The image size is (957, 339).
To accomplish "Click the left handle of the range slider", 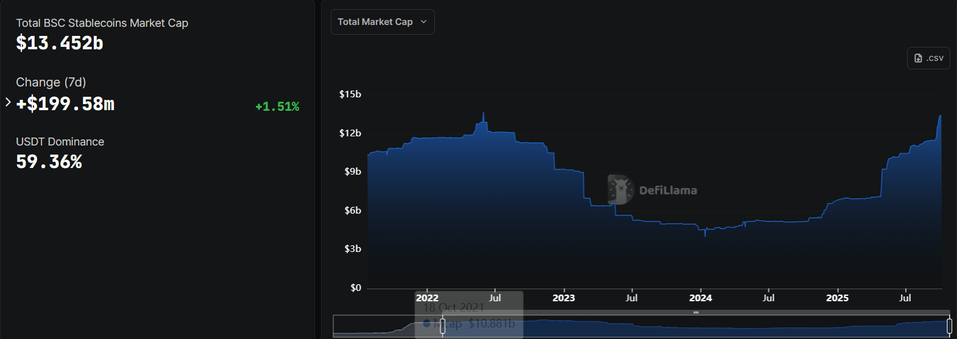I will tap(443, 326).
